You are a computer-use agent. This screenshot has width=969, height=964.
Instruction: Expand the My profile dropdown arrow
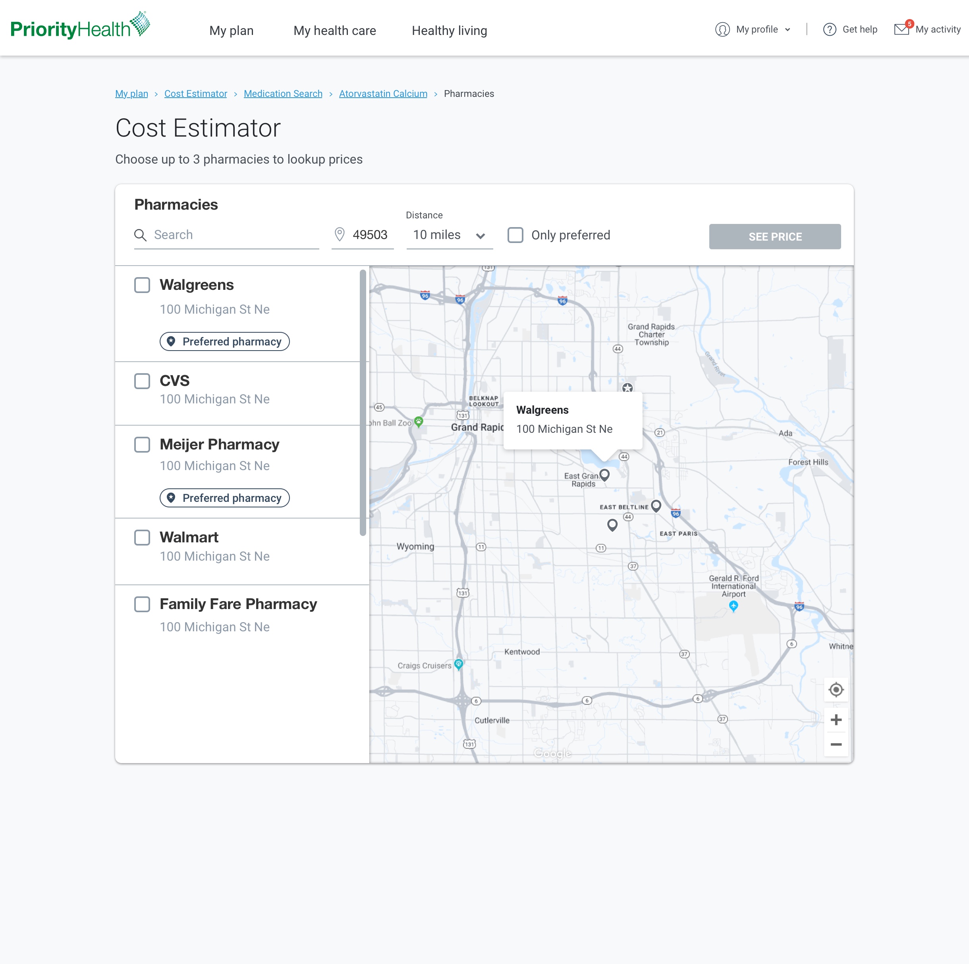tap(788, 30)
